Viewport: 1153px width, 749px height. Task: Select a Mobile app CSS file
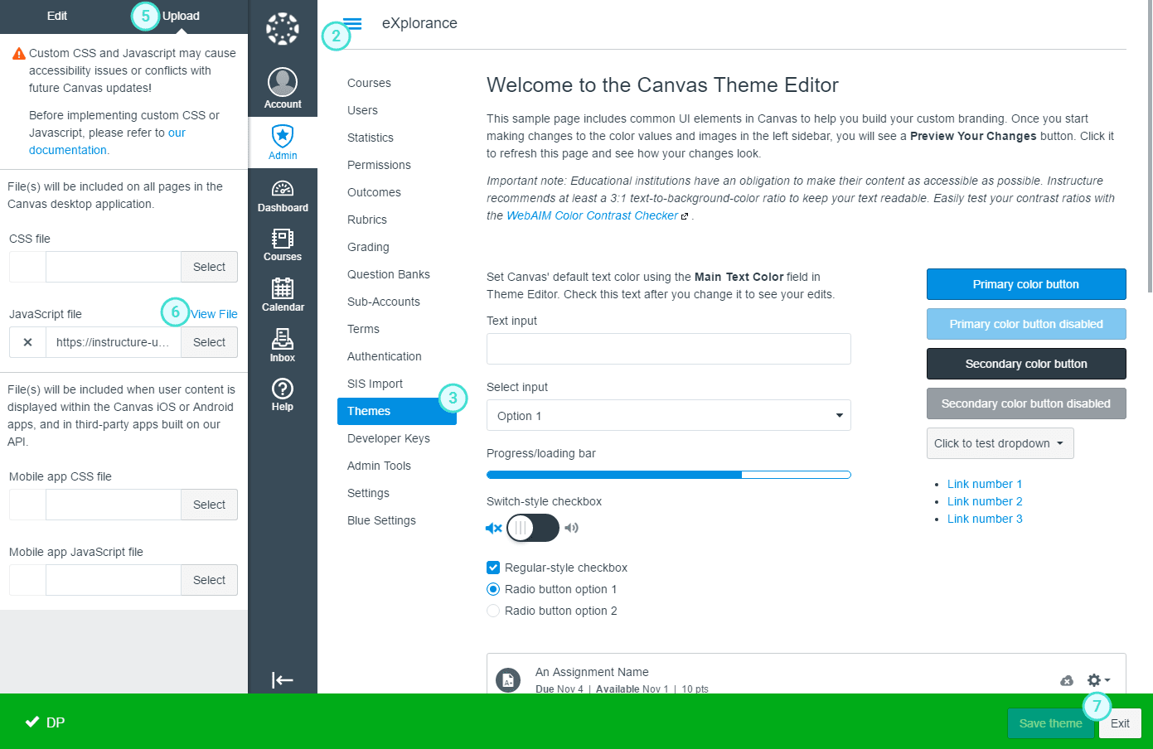tap(209, 505)
